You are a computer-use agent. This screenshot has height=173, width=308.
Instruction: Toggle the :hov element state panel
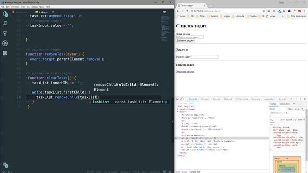pyautogui.click(x=290, y=109)
